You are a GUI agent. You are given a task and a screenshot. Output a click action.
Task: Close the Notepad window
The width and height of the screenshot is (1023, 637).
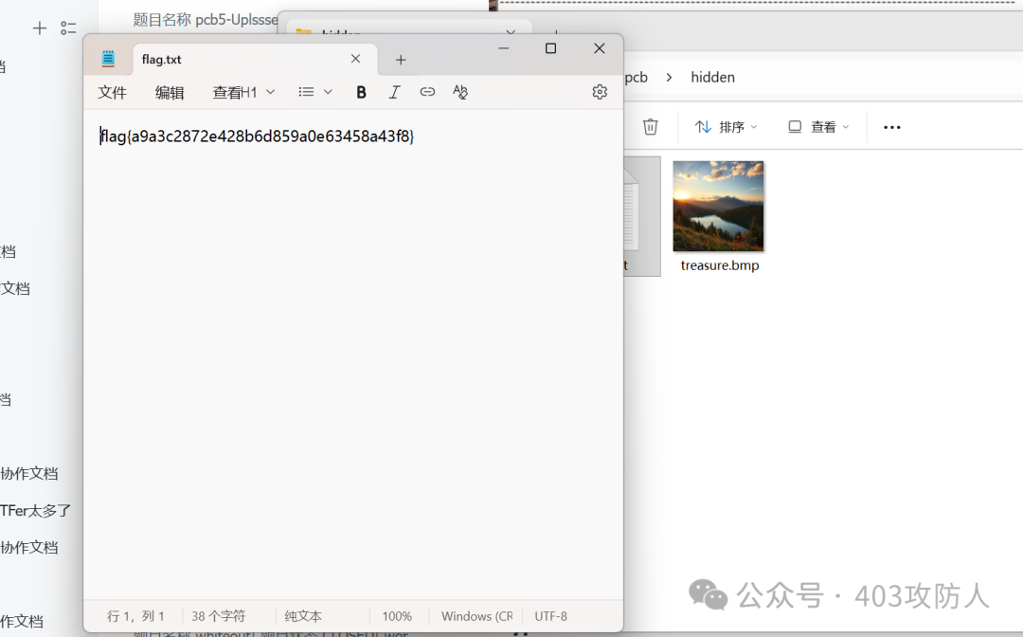[x=599, y=48]
